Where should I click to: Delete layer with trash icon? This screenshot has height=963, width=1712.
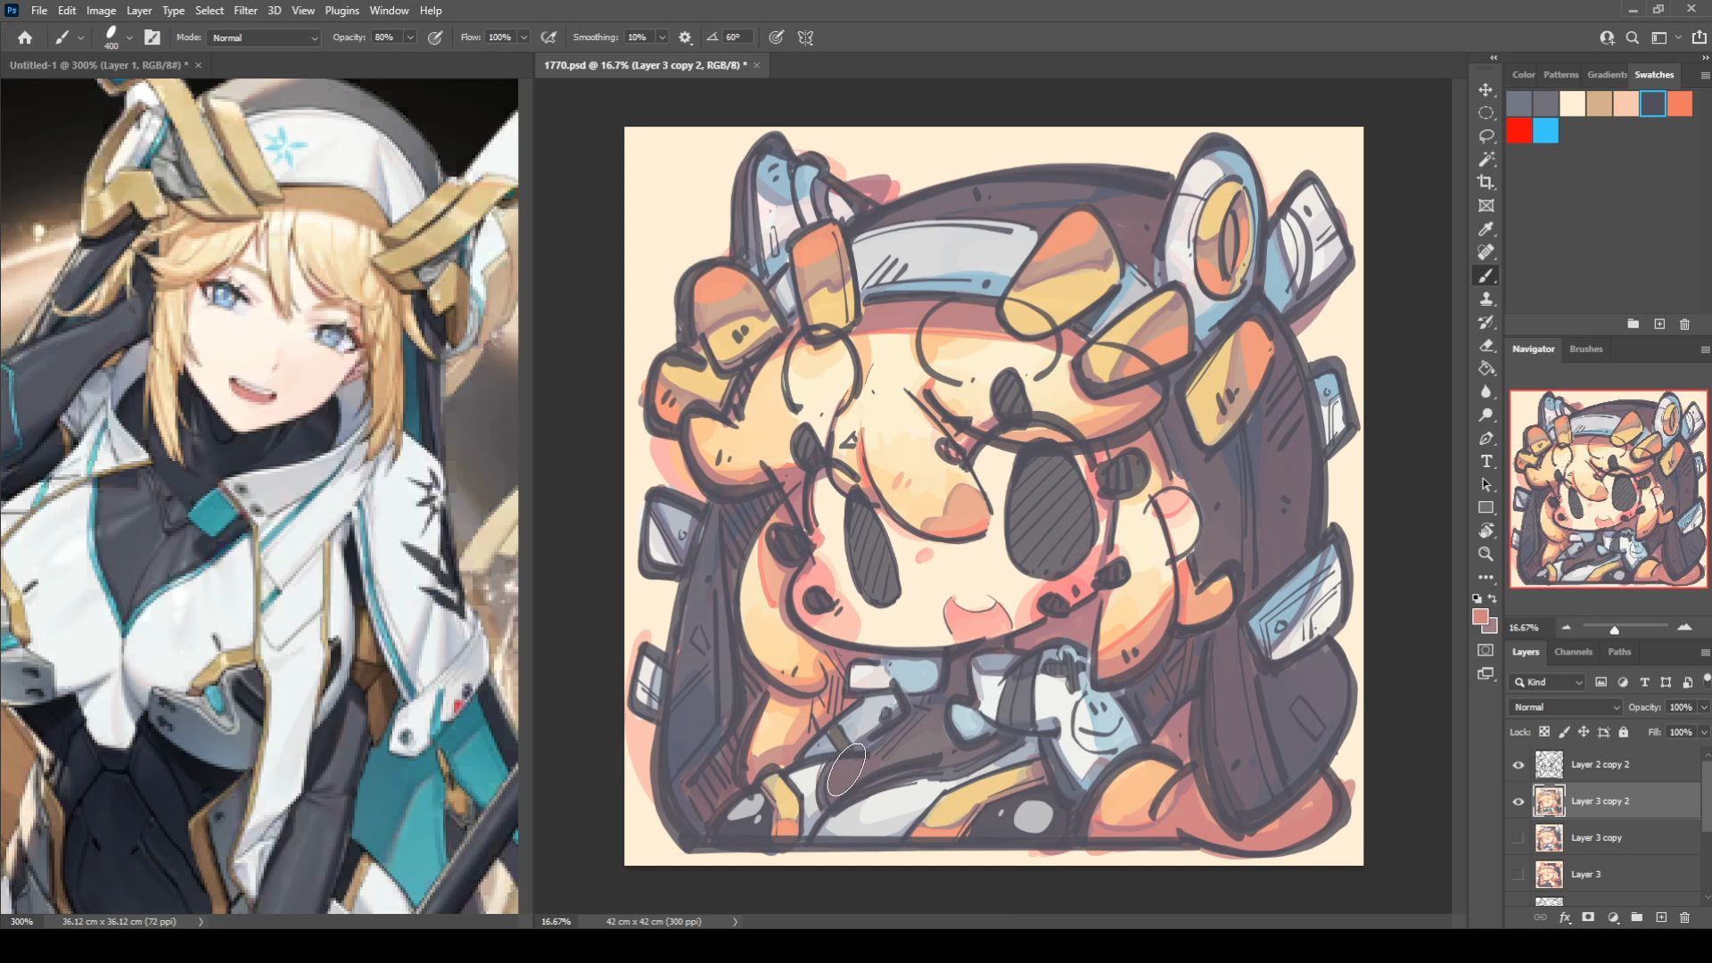pos(1684,918)
